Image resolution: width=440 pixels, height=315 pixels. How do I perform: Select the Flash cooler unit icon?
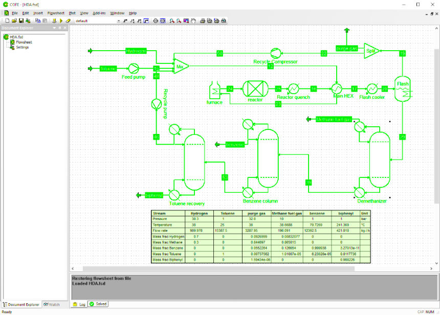click(372, 89)
